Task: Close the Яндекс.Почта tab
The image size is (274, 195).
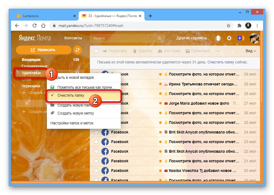Action: [140, 16]
